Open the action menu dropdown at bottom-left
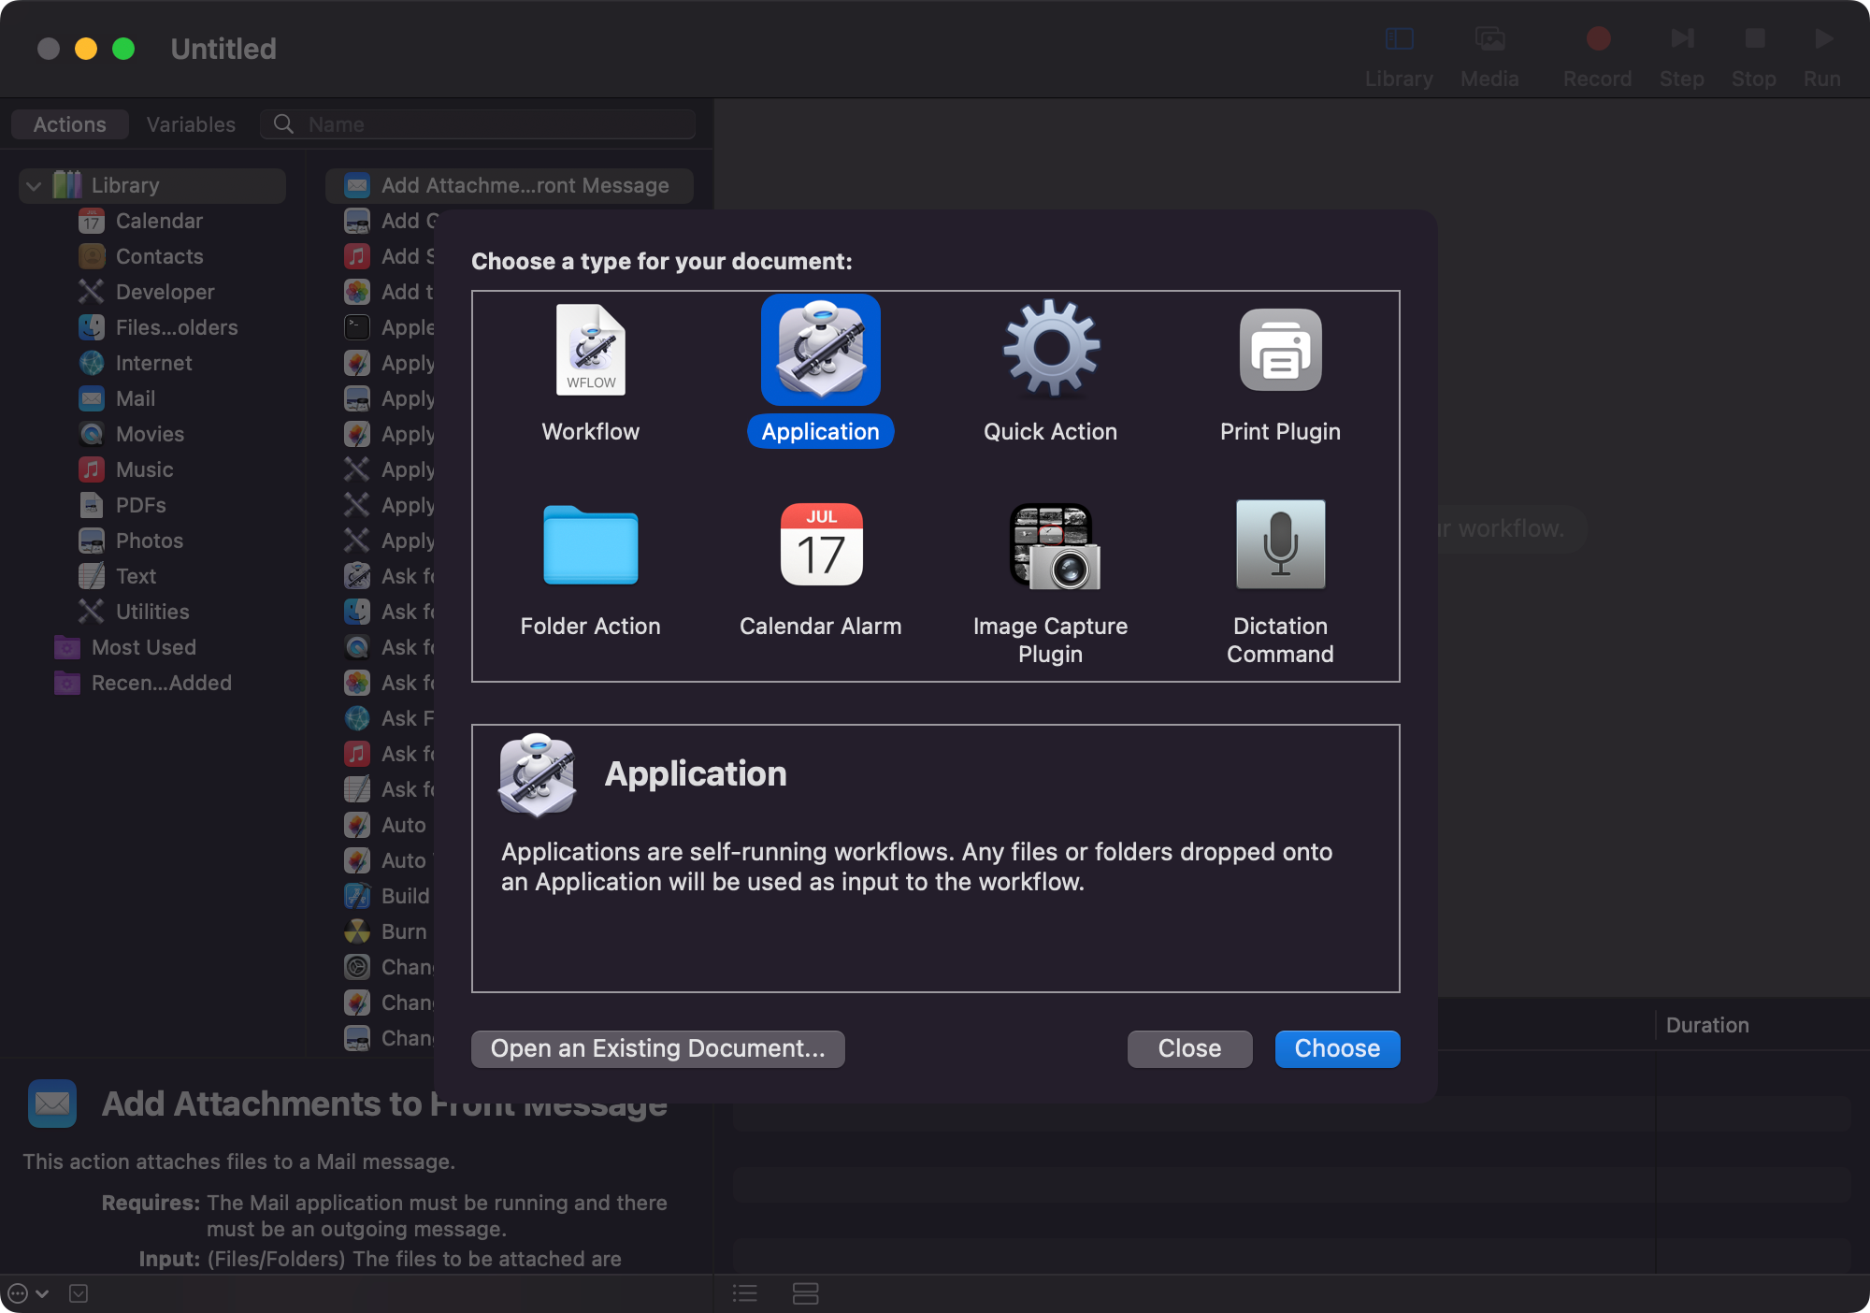 click(26, 1293)
